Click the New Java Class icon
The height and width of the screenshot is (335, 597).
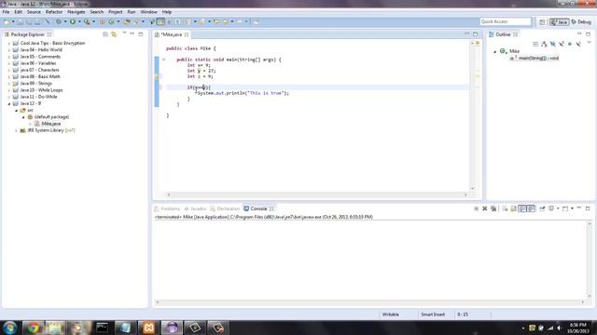pos(111,21)
